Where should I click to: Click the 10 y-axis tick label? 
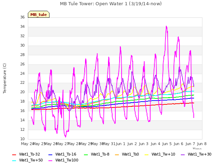click(22, 139)
